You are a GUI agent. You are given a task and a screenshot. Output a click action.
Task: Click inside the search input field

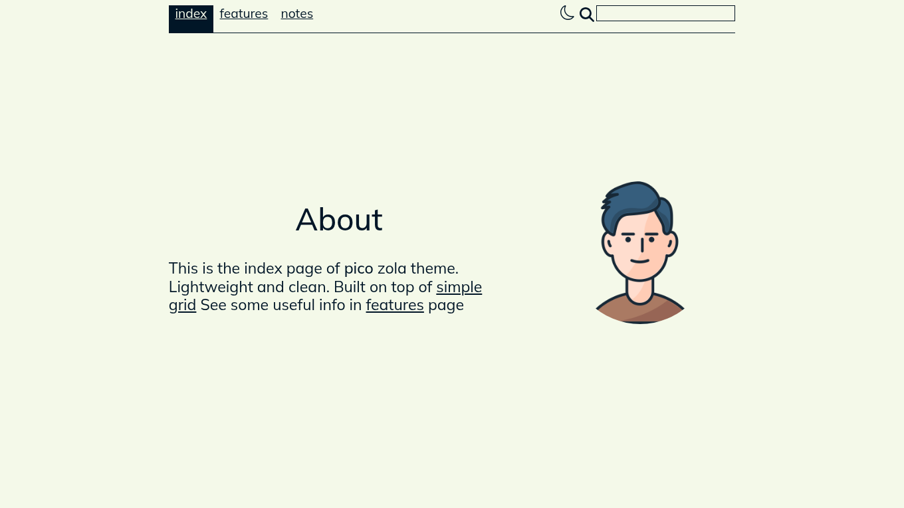tap(665, 13)
